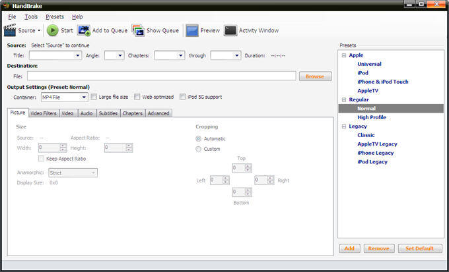
Task: Click the destination File path field
Action: [x=162, y=76]
